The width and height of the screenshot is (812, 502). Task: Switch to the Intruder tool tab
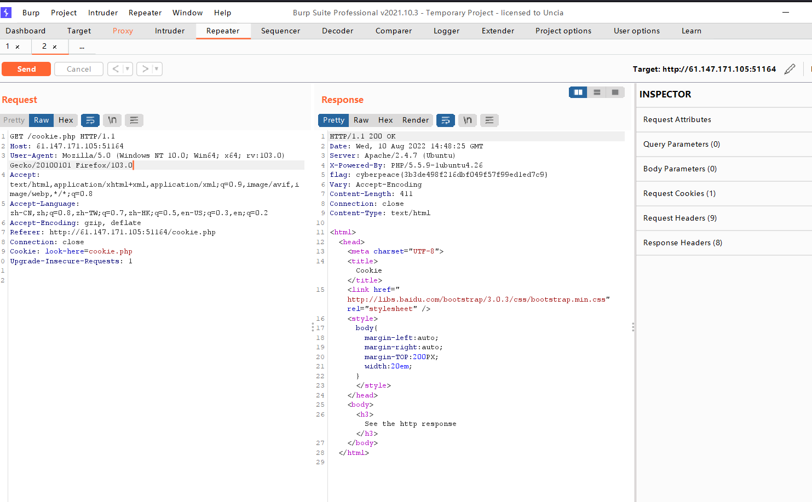170,31
